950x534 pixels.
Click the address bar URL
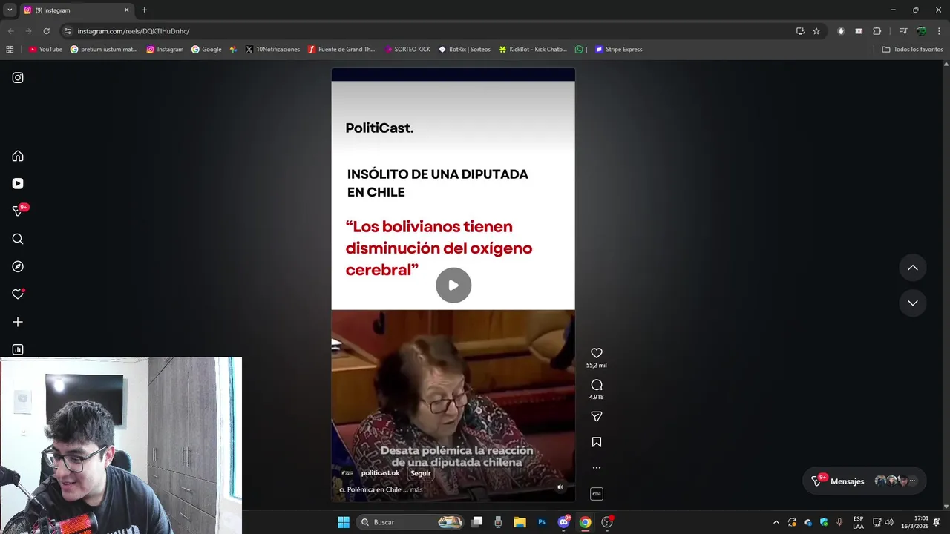pos(134,31)
